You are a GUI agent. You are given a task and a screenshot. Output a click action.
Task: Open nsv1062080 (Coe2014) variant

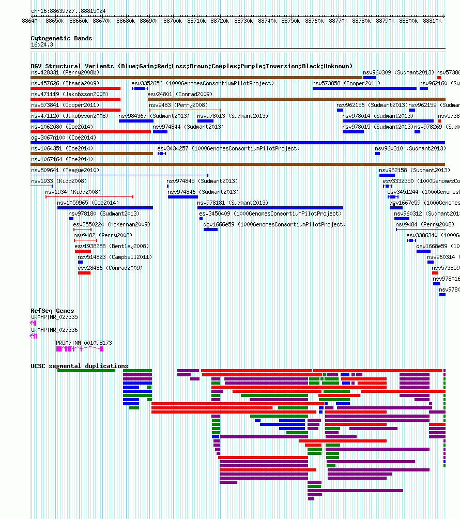(62, 127)
